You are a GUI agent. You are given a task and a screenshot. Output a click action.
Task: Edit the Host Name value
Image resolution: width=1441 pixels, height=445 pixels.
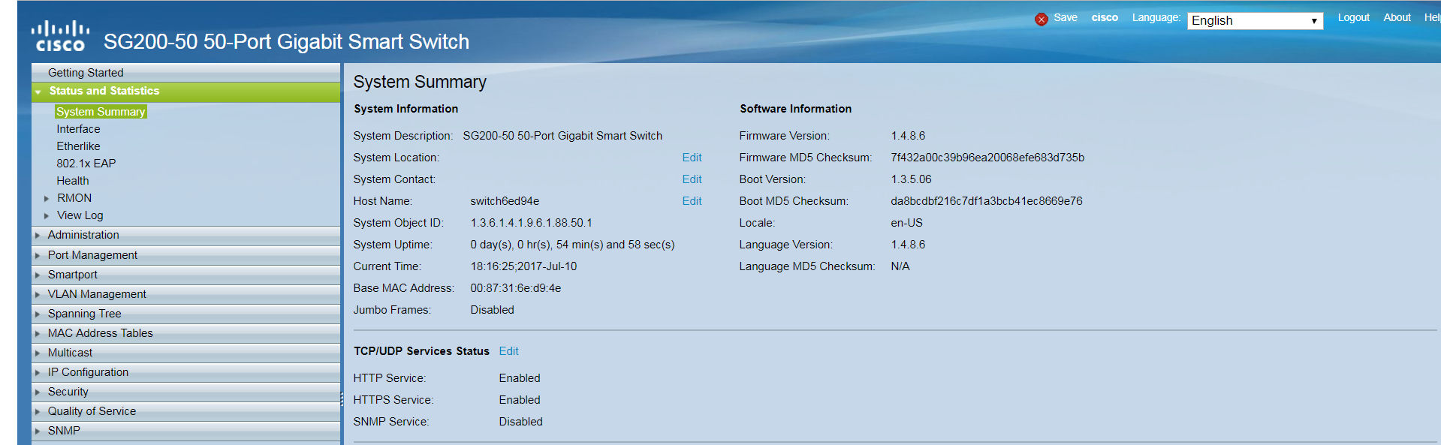coord(692,201)
